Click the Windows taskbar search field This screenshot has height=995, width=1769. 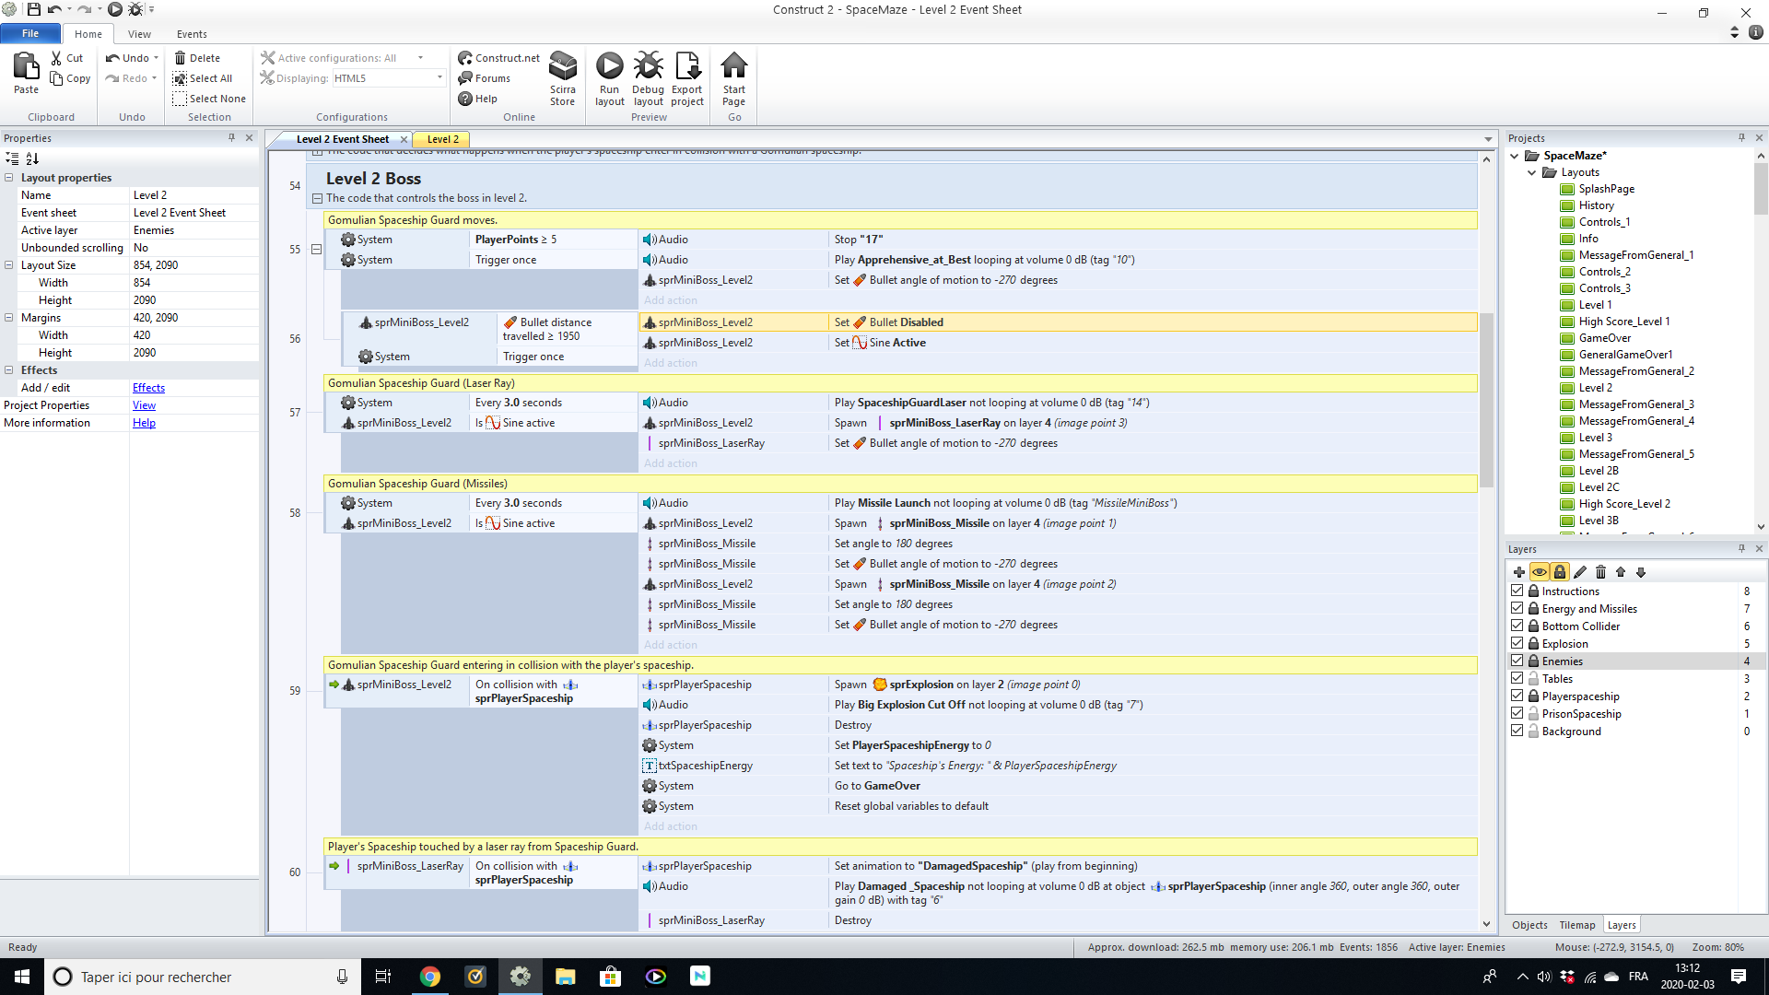point(203,977)
